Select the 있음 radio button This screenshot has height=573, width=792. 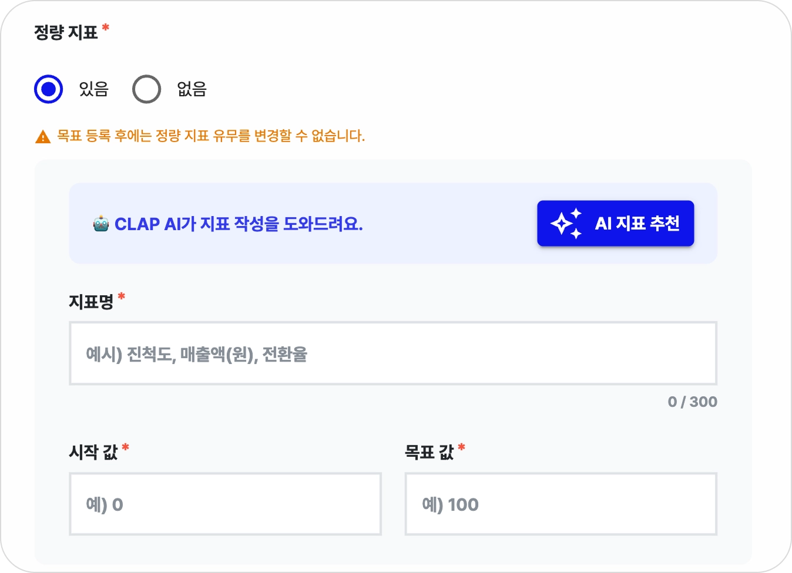[x=48, y=89]
